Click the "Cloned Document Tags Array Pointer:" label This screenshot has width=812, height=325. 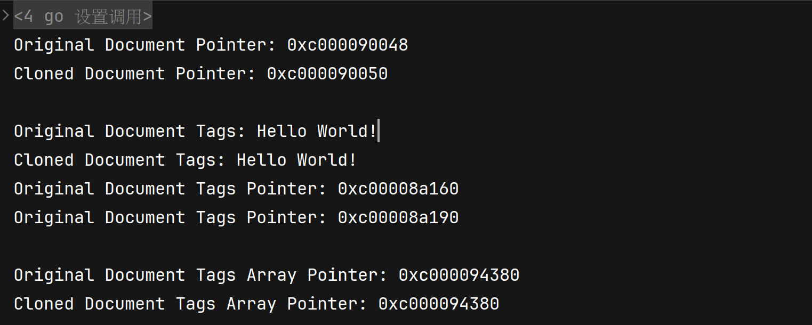click(190, 304)
